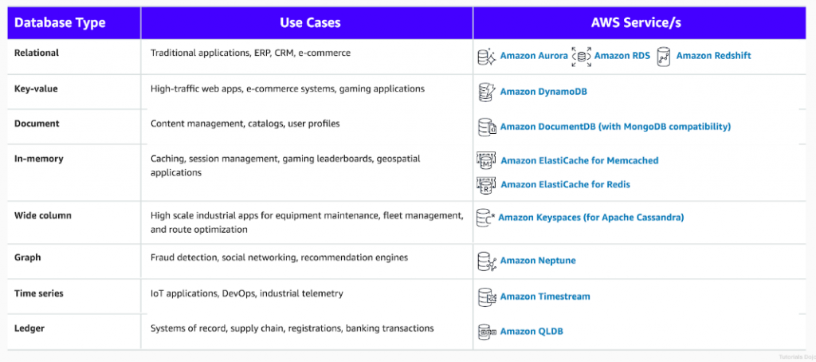Viewport: 816px width, 362px height.
Task: Click the Amazon Aurora database icon
Action: [486, 56]
